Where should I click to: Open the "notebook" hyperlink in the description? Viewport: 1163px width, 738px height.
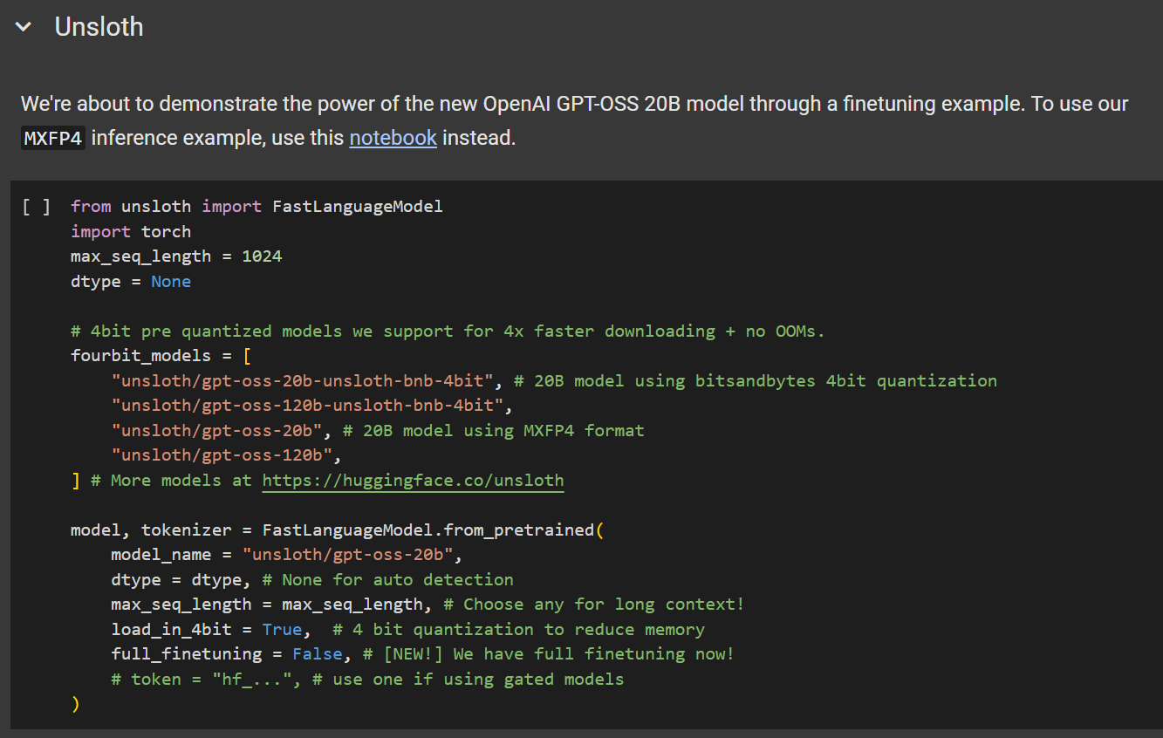click(x=393, y=137)
